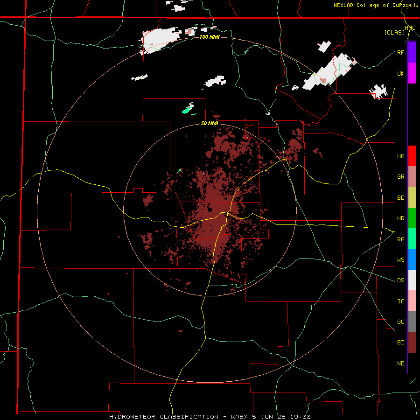This screenshot has height=420, width=420.
Task: Click the DS white legend swatch
Action: point(412,280)
